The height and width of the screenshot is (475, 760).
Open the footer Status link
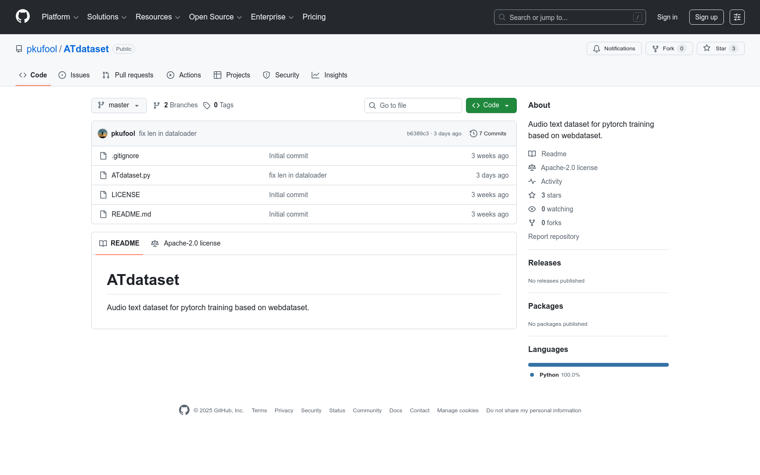pyautogui.click(x=337, y=410)
